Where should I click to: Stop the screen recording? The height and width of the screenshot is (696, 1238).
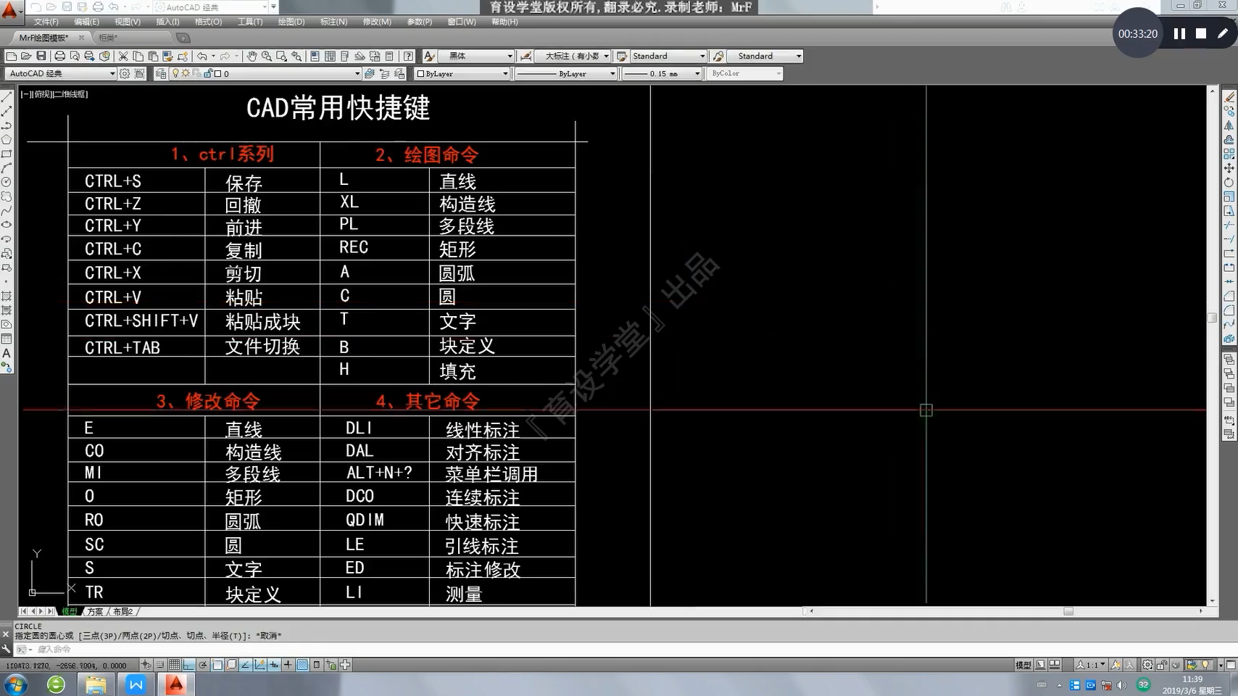coord(1201,33)
